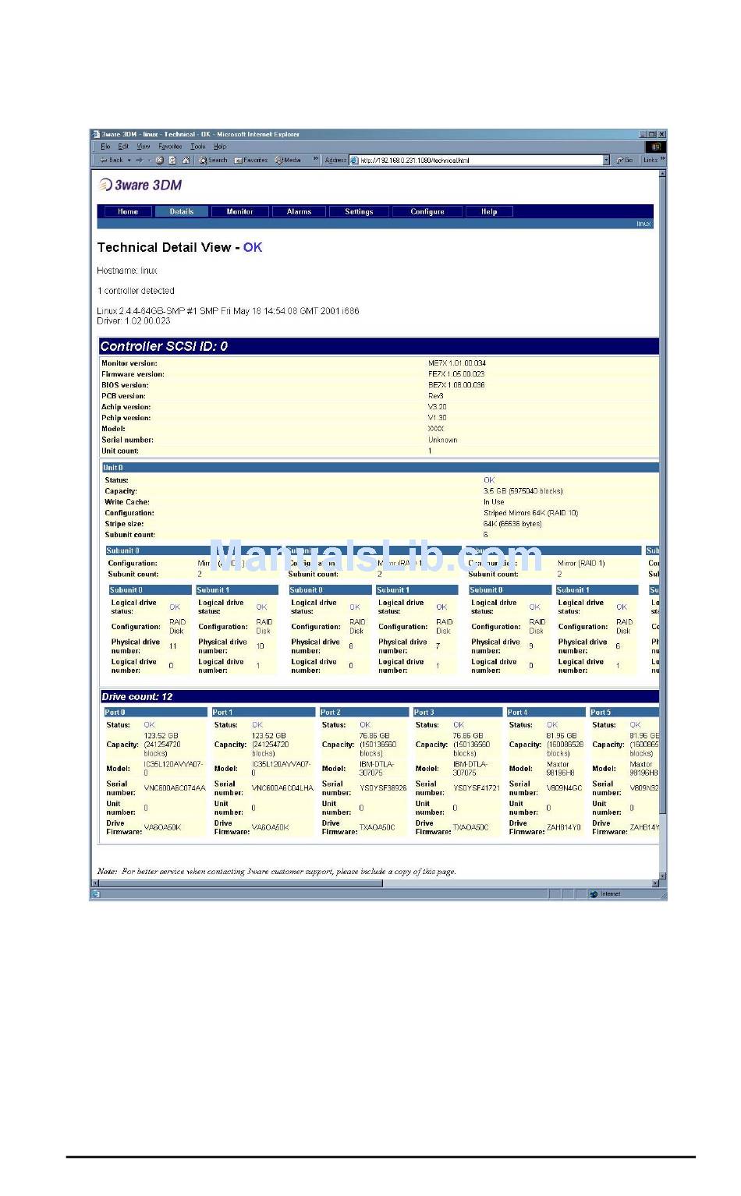
Task: Click Port 1 Status OK link
Action: (x=257, y=725)
